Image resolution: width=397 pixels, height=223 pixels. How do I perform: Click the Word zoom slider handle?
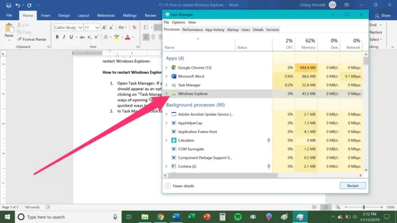[x=364, y=207]
